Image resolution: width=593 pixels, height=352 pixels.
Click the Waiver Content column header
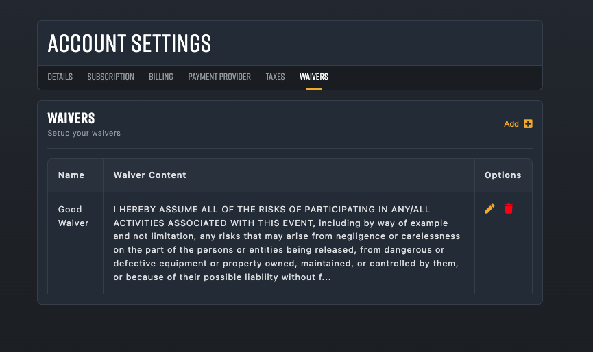(149, 175)
